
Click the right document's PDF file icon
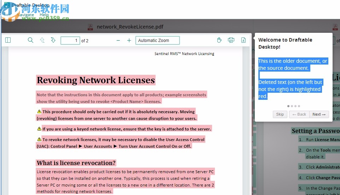pyautogui.click(x=335, y=27)
